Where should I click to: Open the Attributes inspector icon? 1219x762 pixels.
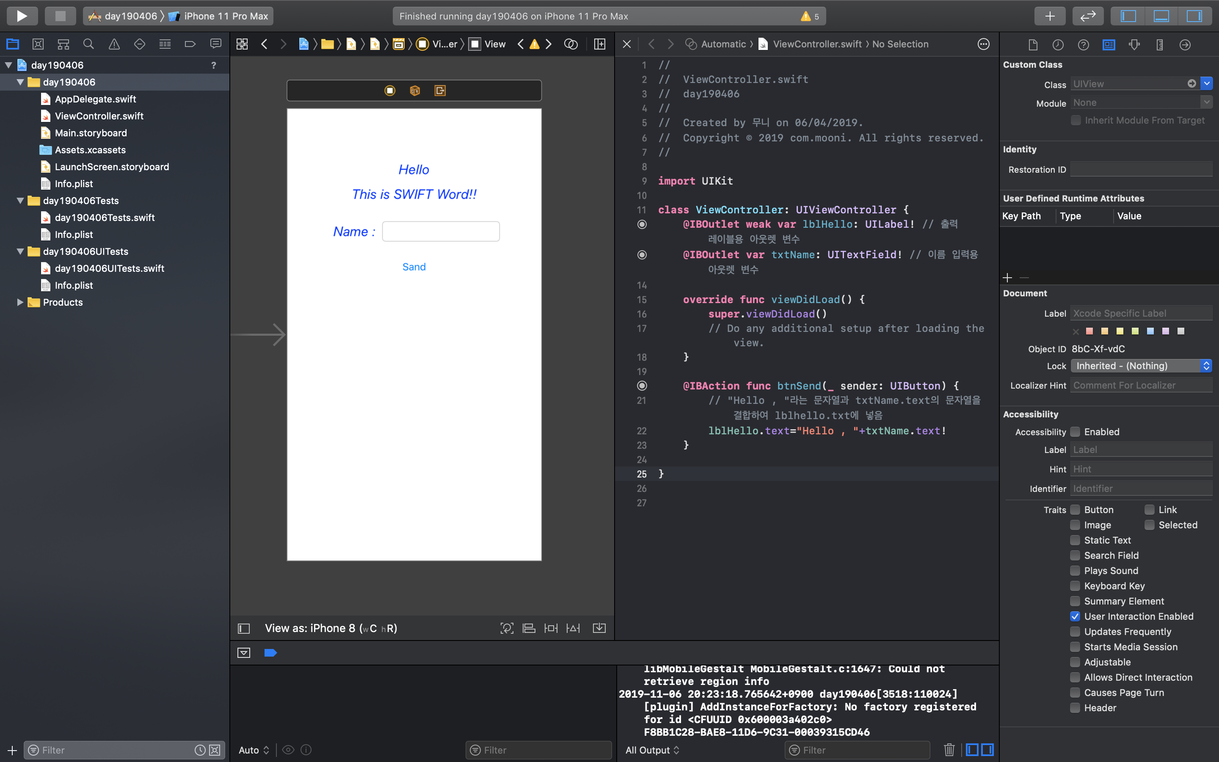pos(1134,45)
